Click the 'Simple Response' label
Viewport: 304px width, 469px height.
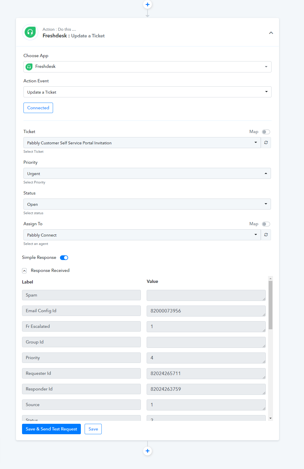39,257
